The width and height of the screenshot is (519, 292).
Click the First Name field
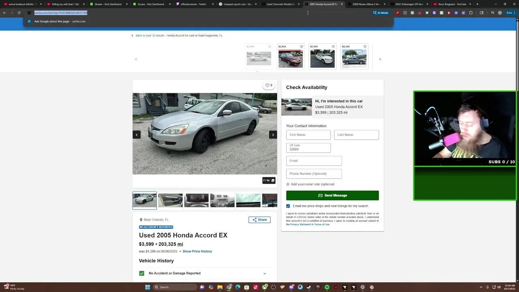308,135
